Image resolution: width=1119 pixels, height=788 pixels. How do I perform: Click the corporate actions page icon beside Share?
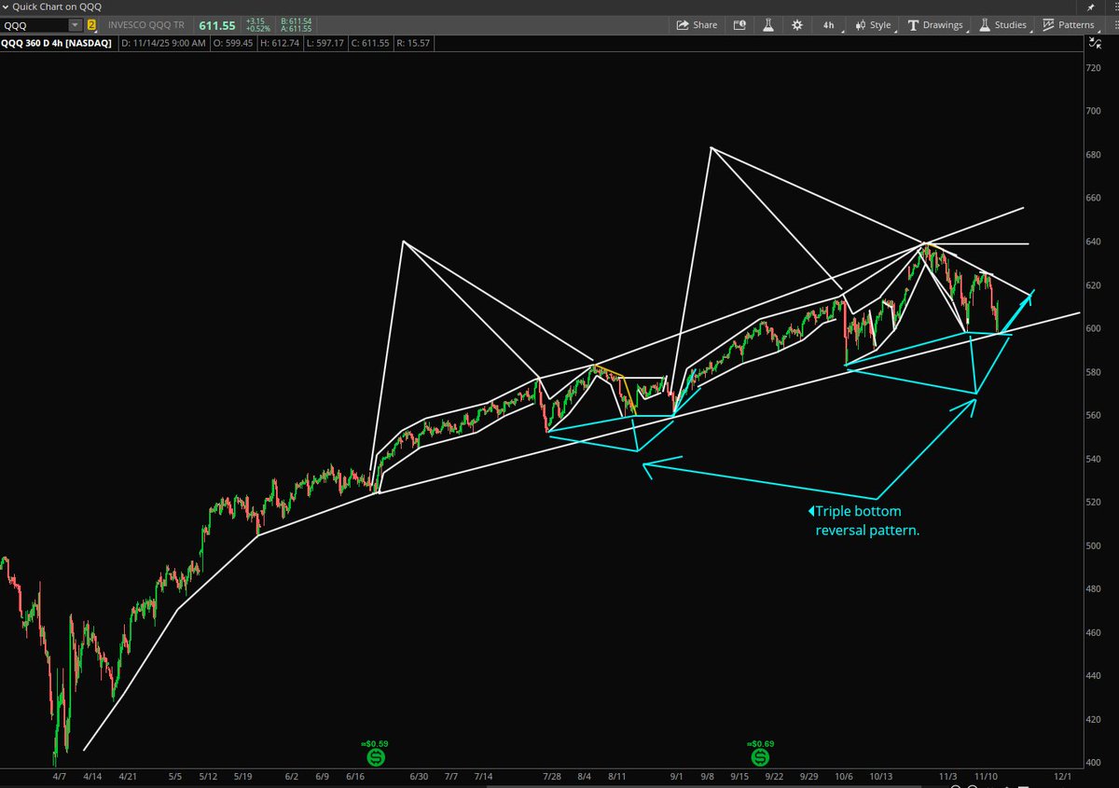(739, 25)
